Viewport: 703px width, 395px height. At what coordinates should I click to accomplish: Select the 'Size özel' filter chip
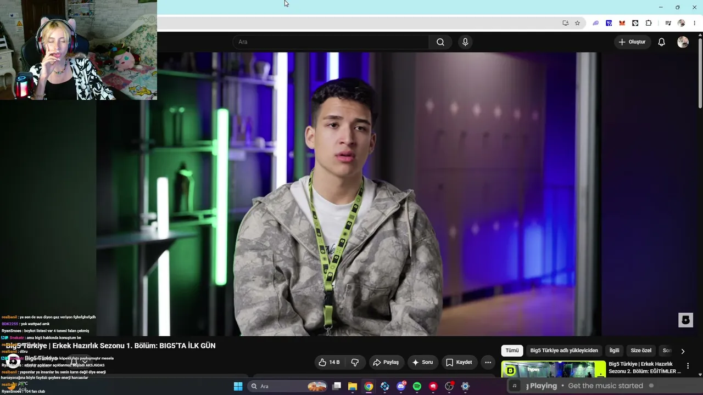click(641, 351)
